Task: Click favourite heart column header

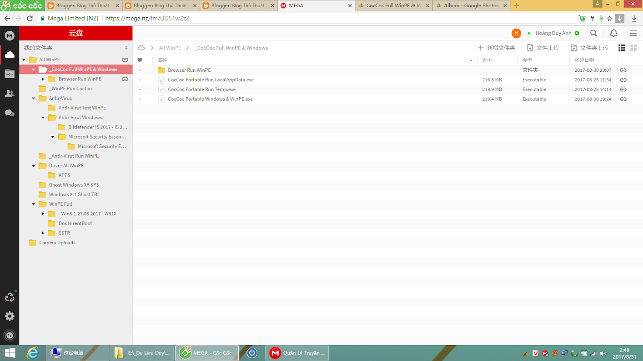Action: coord(140,60)
